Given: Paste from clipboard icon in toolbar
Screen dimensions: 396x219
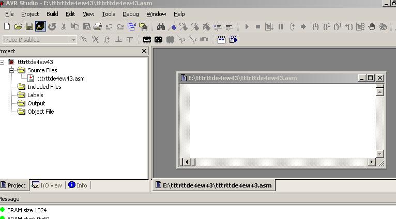Looking at the screenshot, I should 86,26.
